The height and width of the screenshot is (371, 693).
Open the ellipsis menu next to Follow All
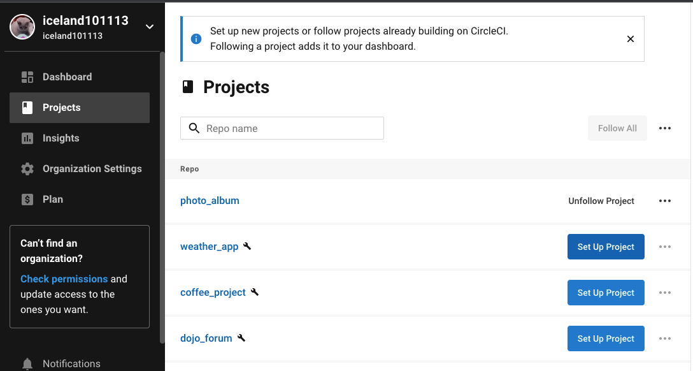(x=665, y=128)
